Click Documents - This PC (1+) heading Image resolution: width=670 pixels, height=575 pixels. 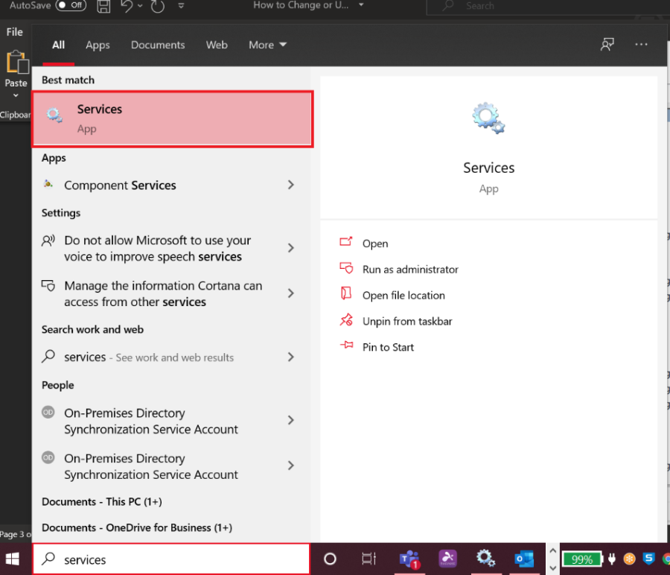(x=102, y=501)
